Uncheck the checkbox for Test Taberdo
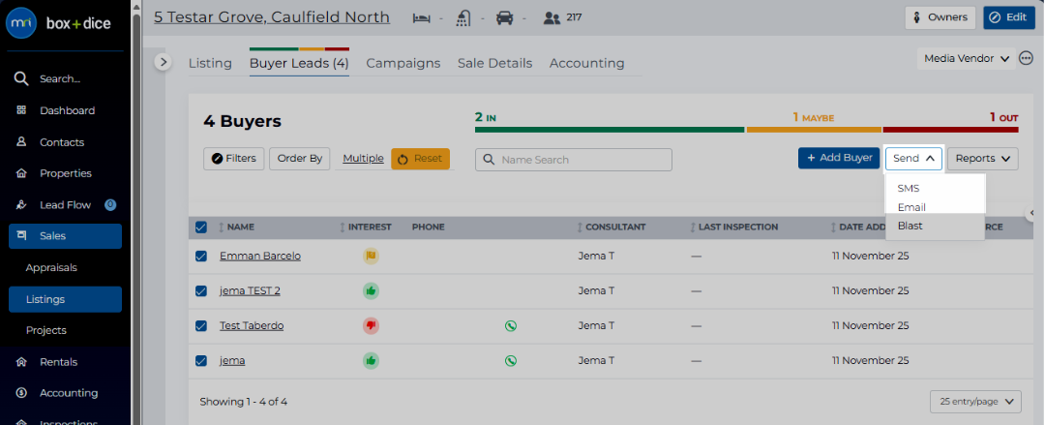The image size is (1045, 425). pyautogui.click(x=200, y=325)
